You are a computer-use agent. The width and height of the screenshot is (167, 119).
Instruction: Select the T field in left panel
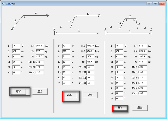[16, 46]
